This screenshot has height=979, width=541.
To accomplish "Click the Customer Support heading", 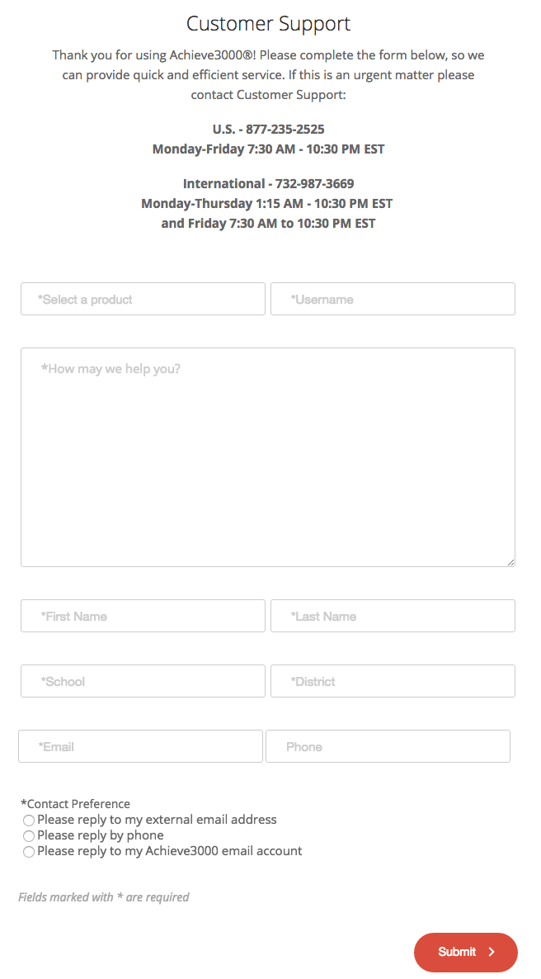I will click(268, 23).
